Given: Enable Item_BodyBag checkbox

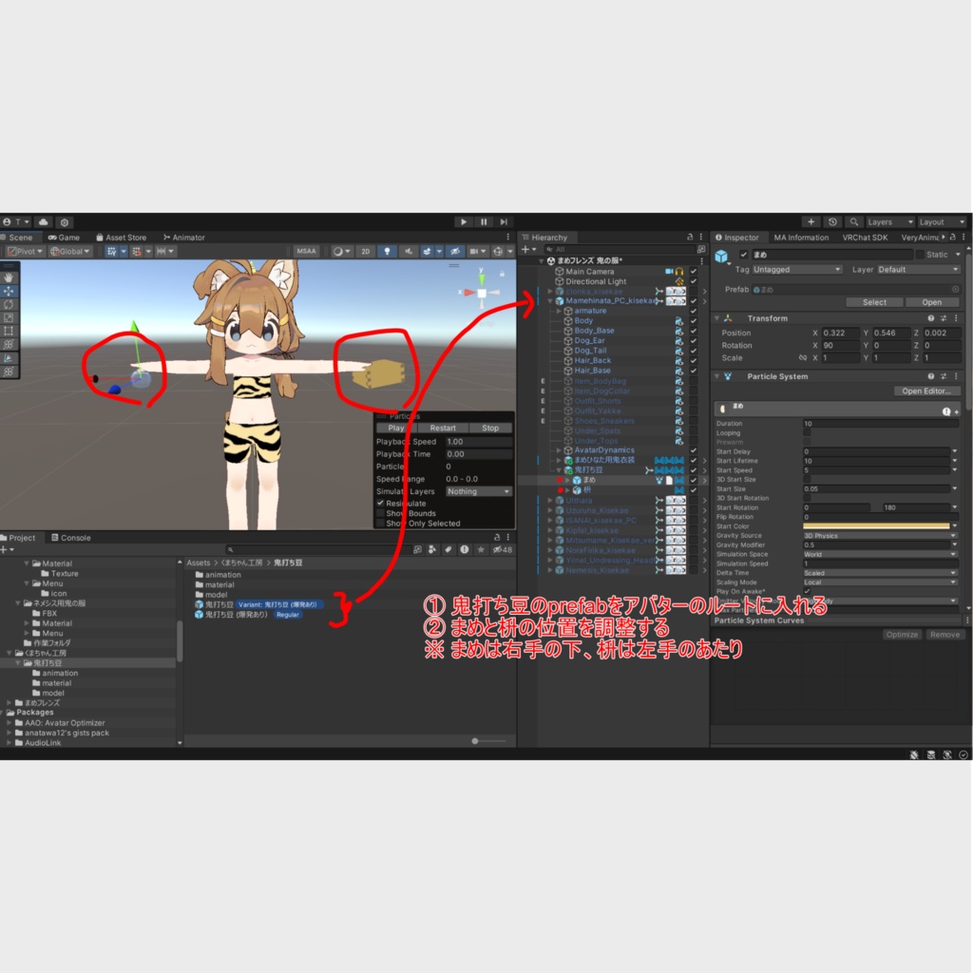Looking at the screenshot, I should tap(693, 381).
